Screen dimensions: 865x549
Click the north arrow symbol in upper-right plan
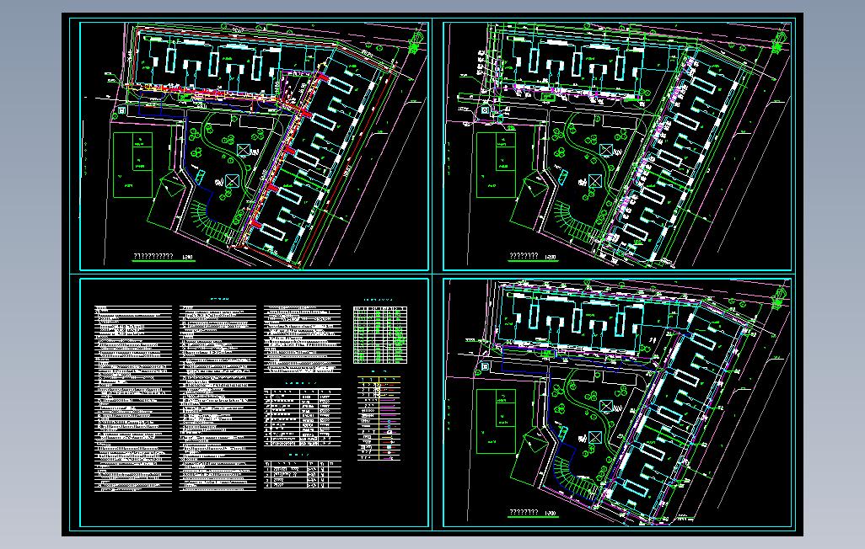click(x=780, y=42)
